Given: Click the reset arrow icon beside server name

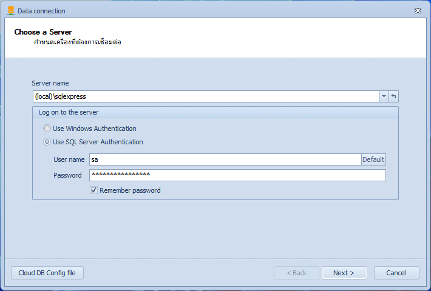Looking at the screenshot, I should pos(393,96).
